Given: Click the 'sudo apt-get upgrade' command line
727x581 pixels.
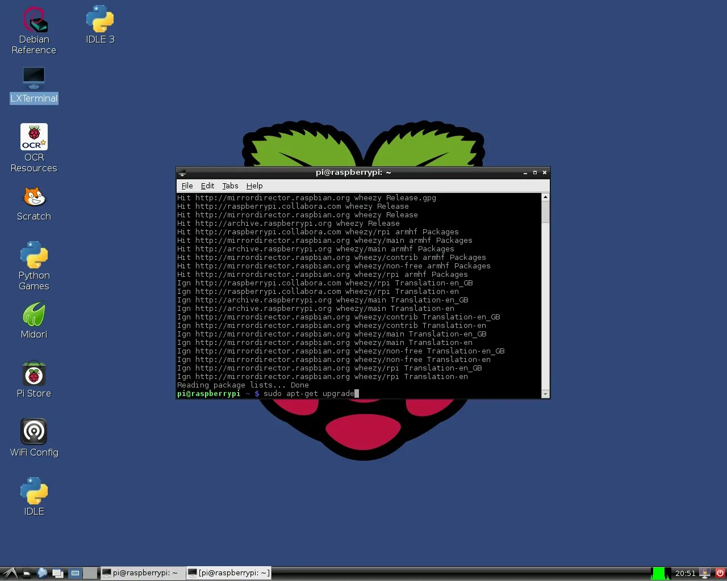Looking at the screenshot, I should point(308,393).
